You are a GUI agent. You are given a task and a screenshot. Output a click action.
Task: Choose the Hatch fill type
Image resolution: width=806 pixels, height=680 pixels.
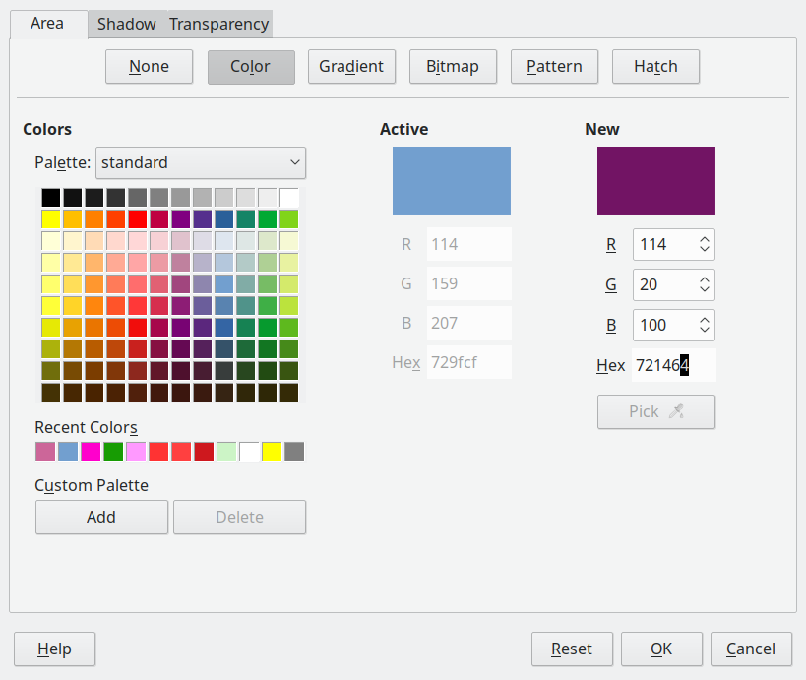click(655, 66)
